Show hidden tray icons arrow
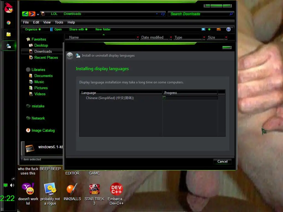The width and height of the screenshot is (283, 212). point(13,179)
